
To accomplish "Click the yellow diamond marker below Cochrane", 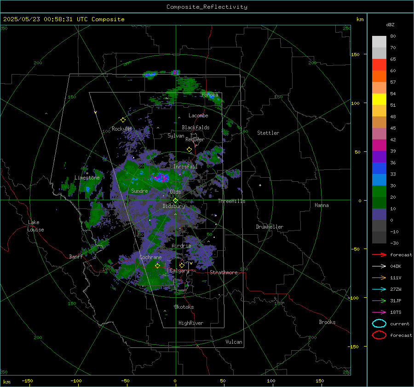I will tap(157, 266).
